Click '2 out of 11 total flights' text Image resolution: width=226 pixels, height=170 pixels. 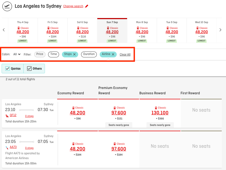click(20, 79)
